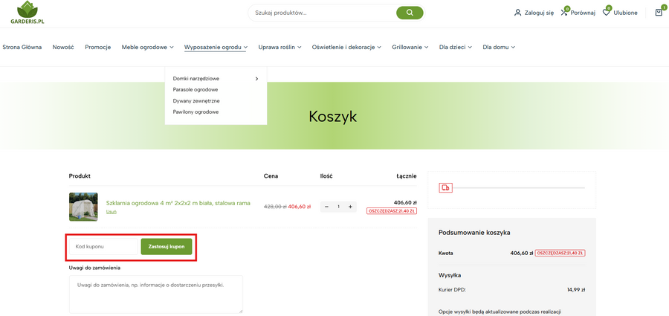Click the green search magnifier button
This screenshot has height=316, width=669.
click(x=410, y=13)
